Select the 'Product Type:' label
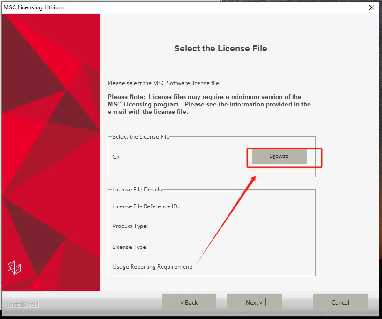 tap(130, 226)
